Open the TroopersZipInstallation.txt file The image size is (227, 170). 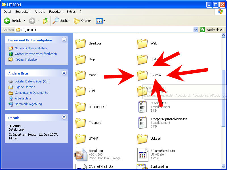(143, 122)
